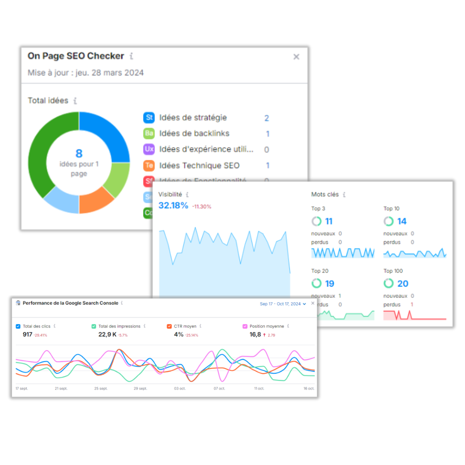The image size is (465, 465).
Task: Click the blue St strategy ideas icon
Action: pos(149,118)
